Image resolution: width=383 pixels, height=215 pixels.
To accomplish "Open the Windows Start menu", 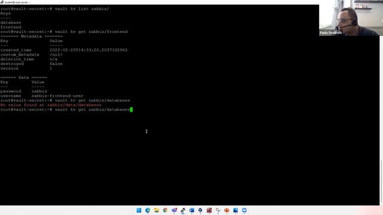I will coord(139,210).
